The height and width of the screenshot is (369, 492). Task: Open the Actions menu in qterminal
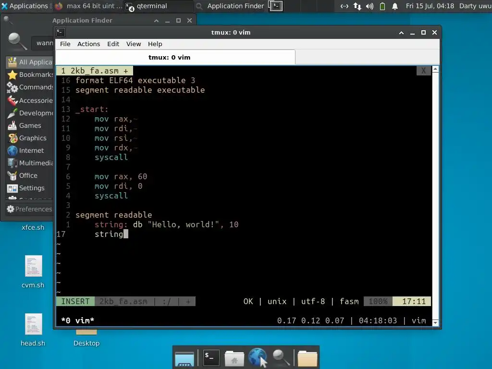(x=88, y=44)
